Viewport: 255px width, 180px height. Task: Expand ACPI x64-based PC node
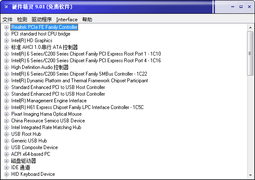(x=6, y=154)
